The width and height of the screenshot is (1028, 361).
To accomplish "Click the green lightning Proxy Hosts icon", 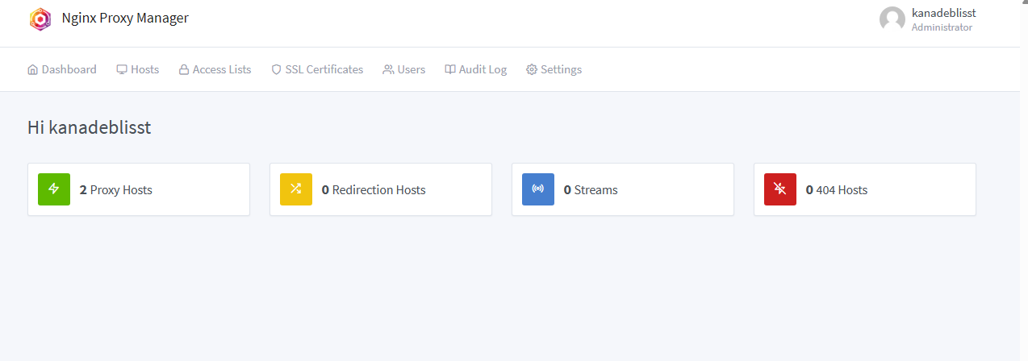I will coord(54,189).
